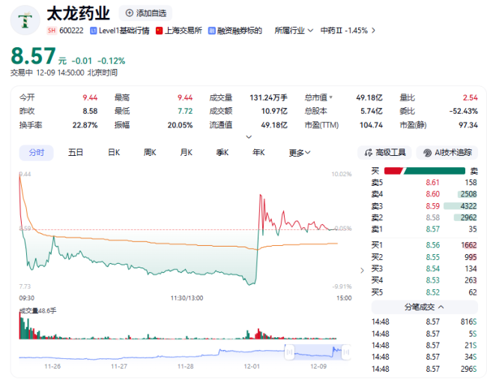Click the plus icon in 添加自选
487x380 pixels.
point(130,13)
